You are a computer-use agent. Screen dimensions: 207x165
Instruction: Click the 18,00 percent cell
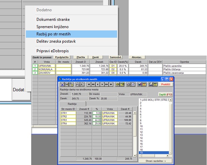point(97,117)
